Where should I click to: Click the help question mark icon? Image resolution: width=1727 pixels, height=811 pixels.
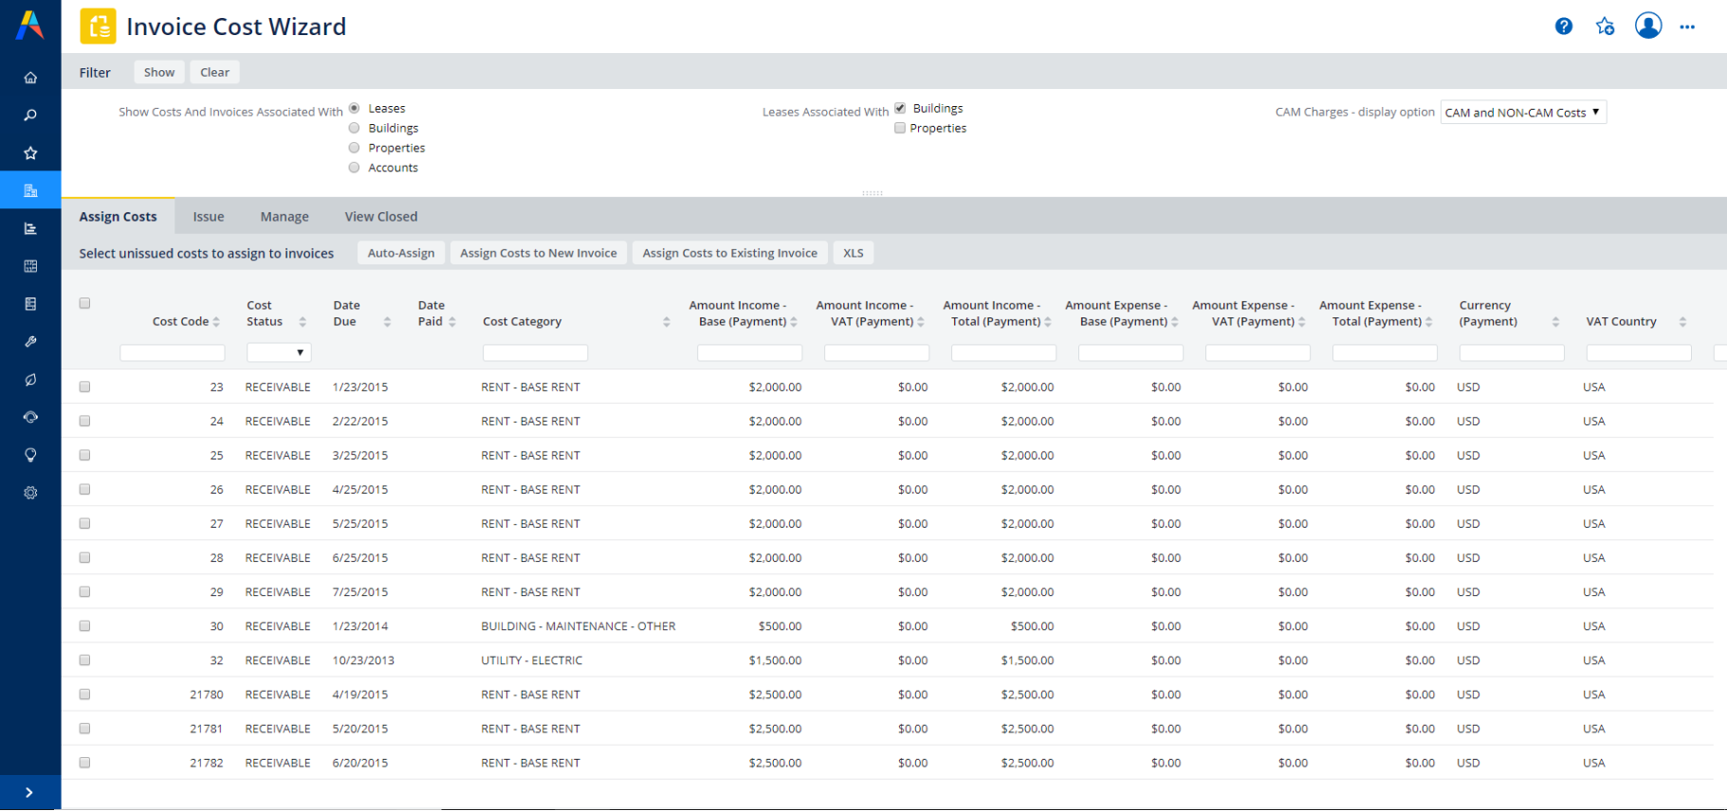pos(1564,27)
